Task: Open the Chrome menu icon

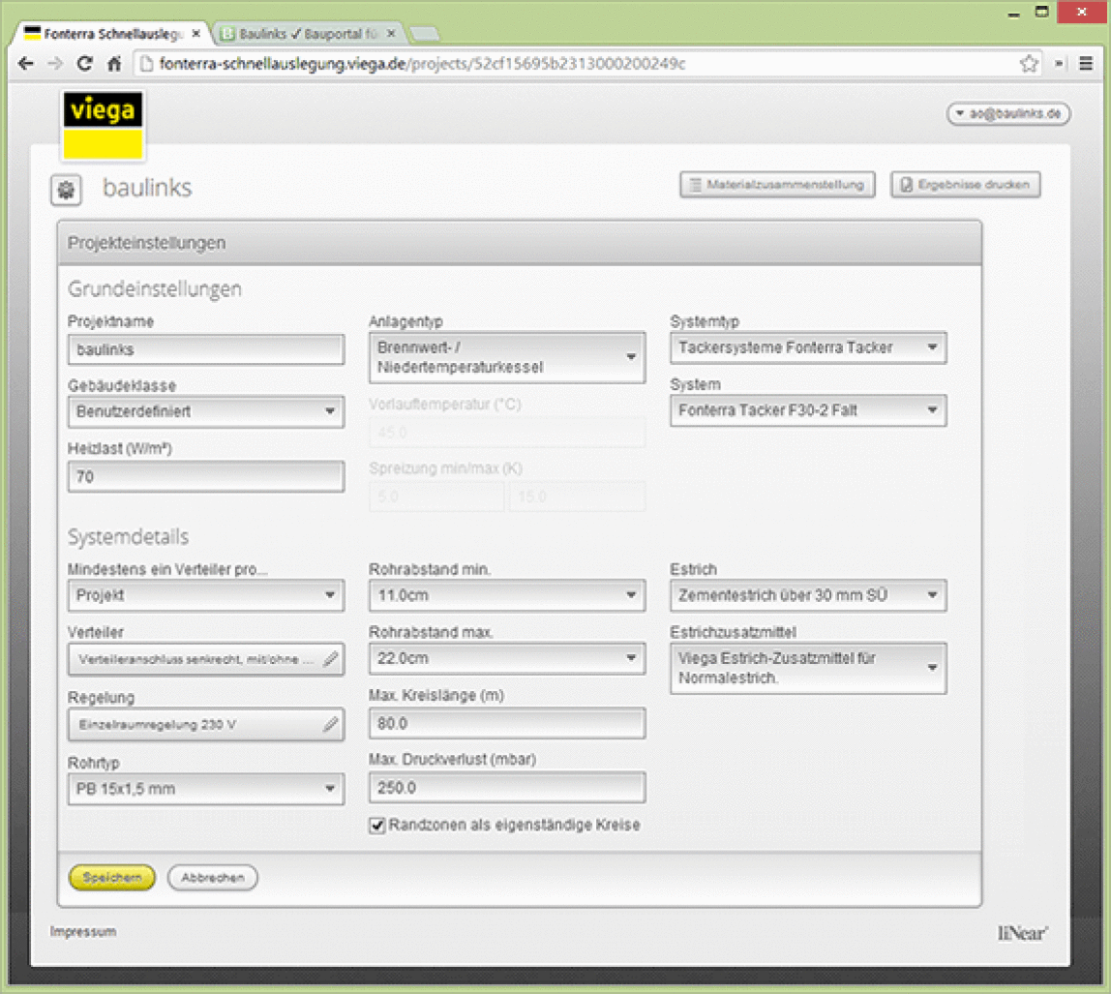Action: click(1086, 64)
